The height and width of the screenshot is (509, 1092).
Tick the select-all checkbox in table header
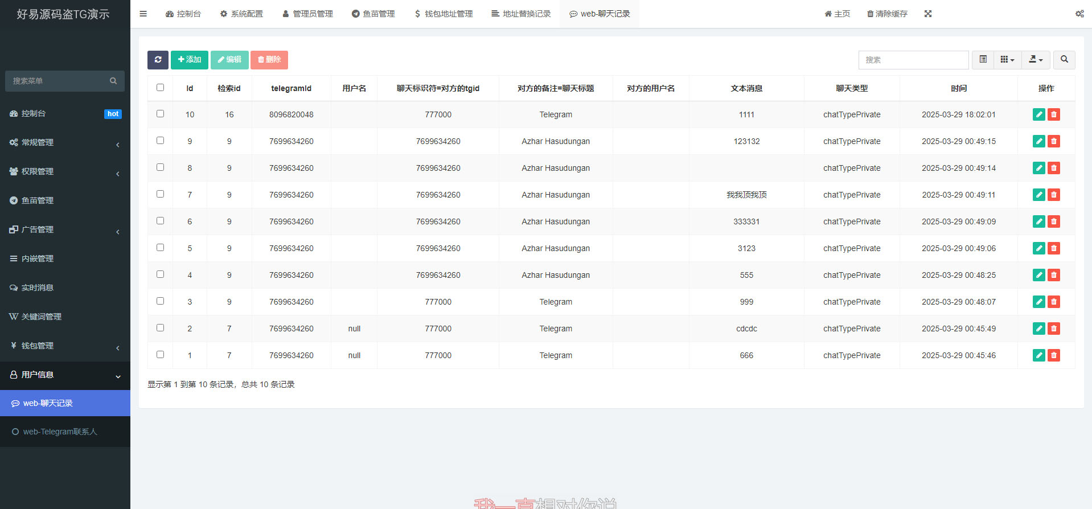[160, 88]
